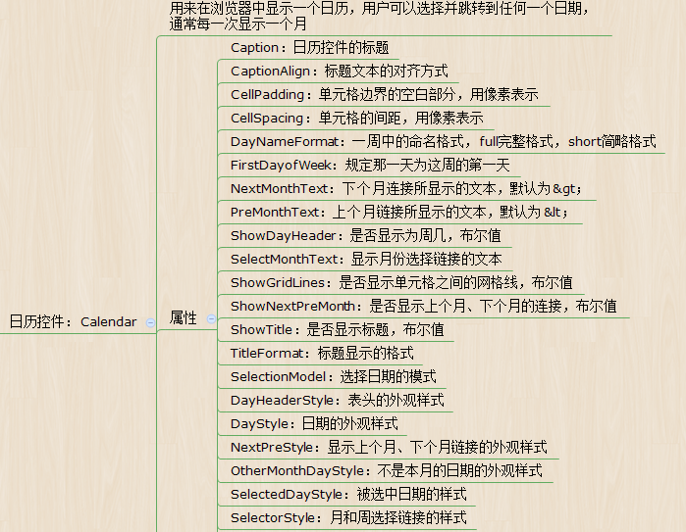Select the ShowNextPreMonth property node
The image size is (686, 532).
[424, 307]
